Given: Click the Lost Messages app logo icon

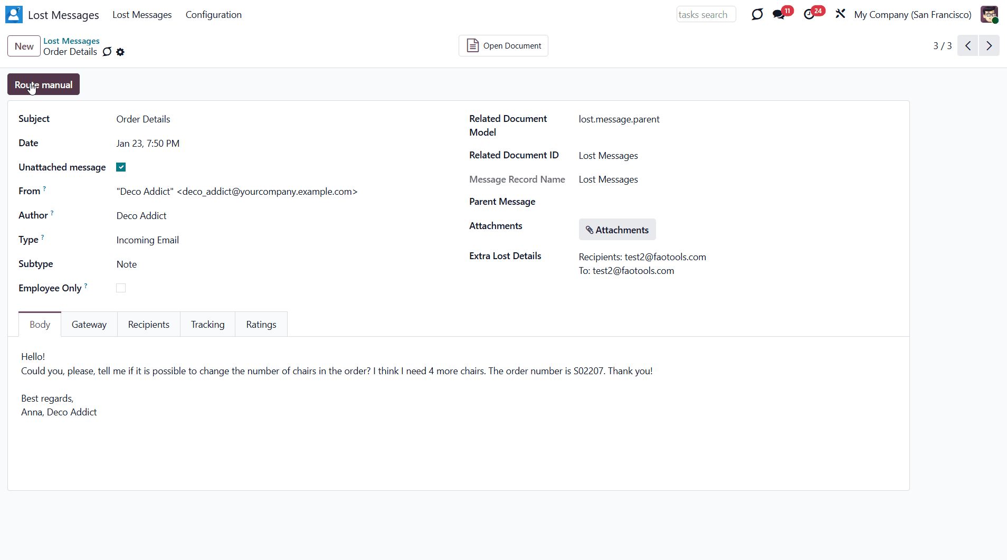Looking at the screenshot, I should tap(14, 15).
